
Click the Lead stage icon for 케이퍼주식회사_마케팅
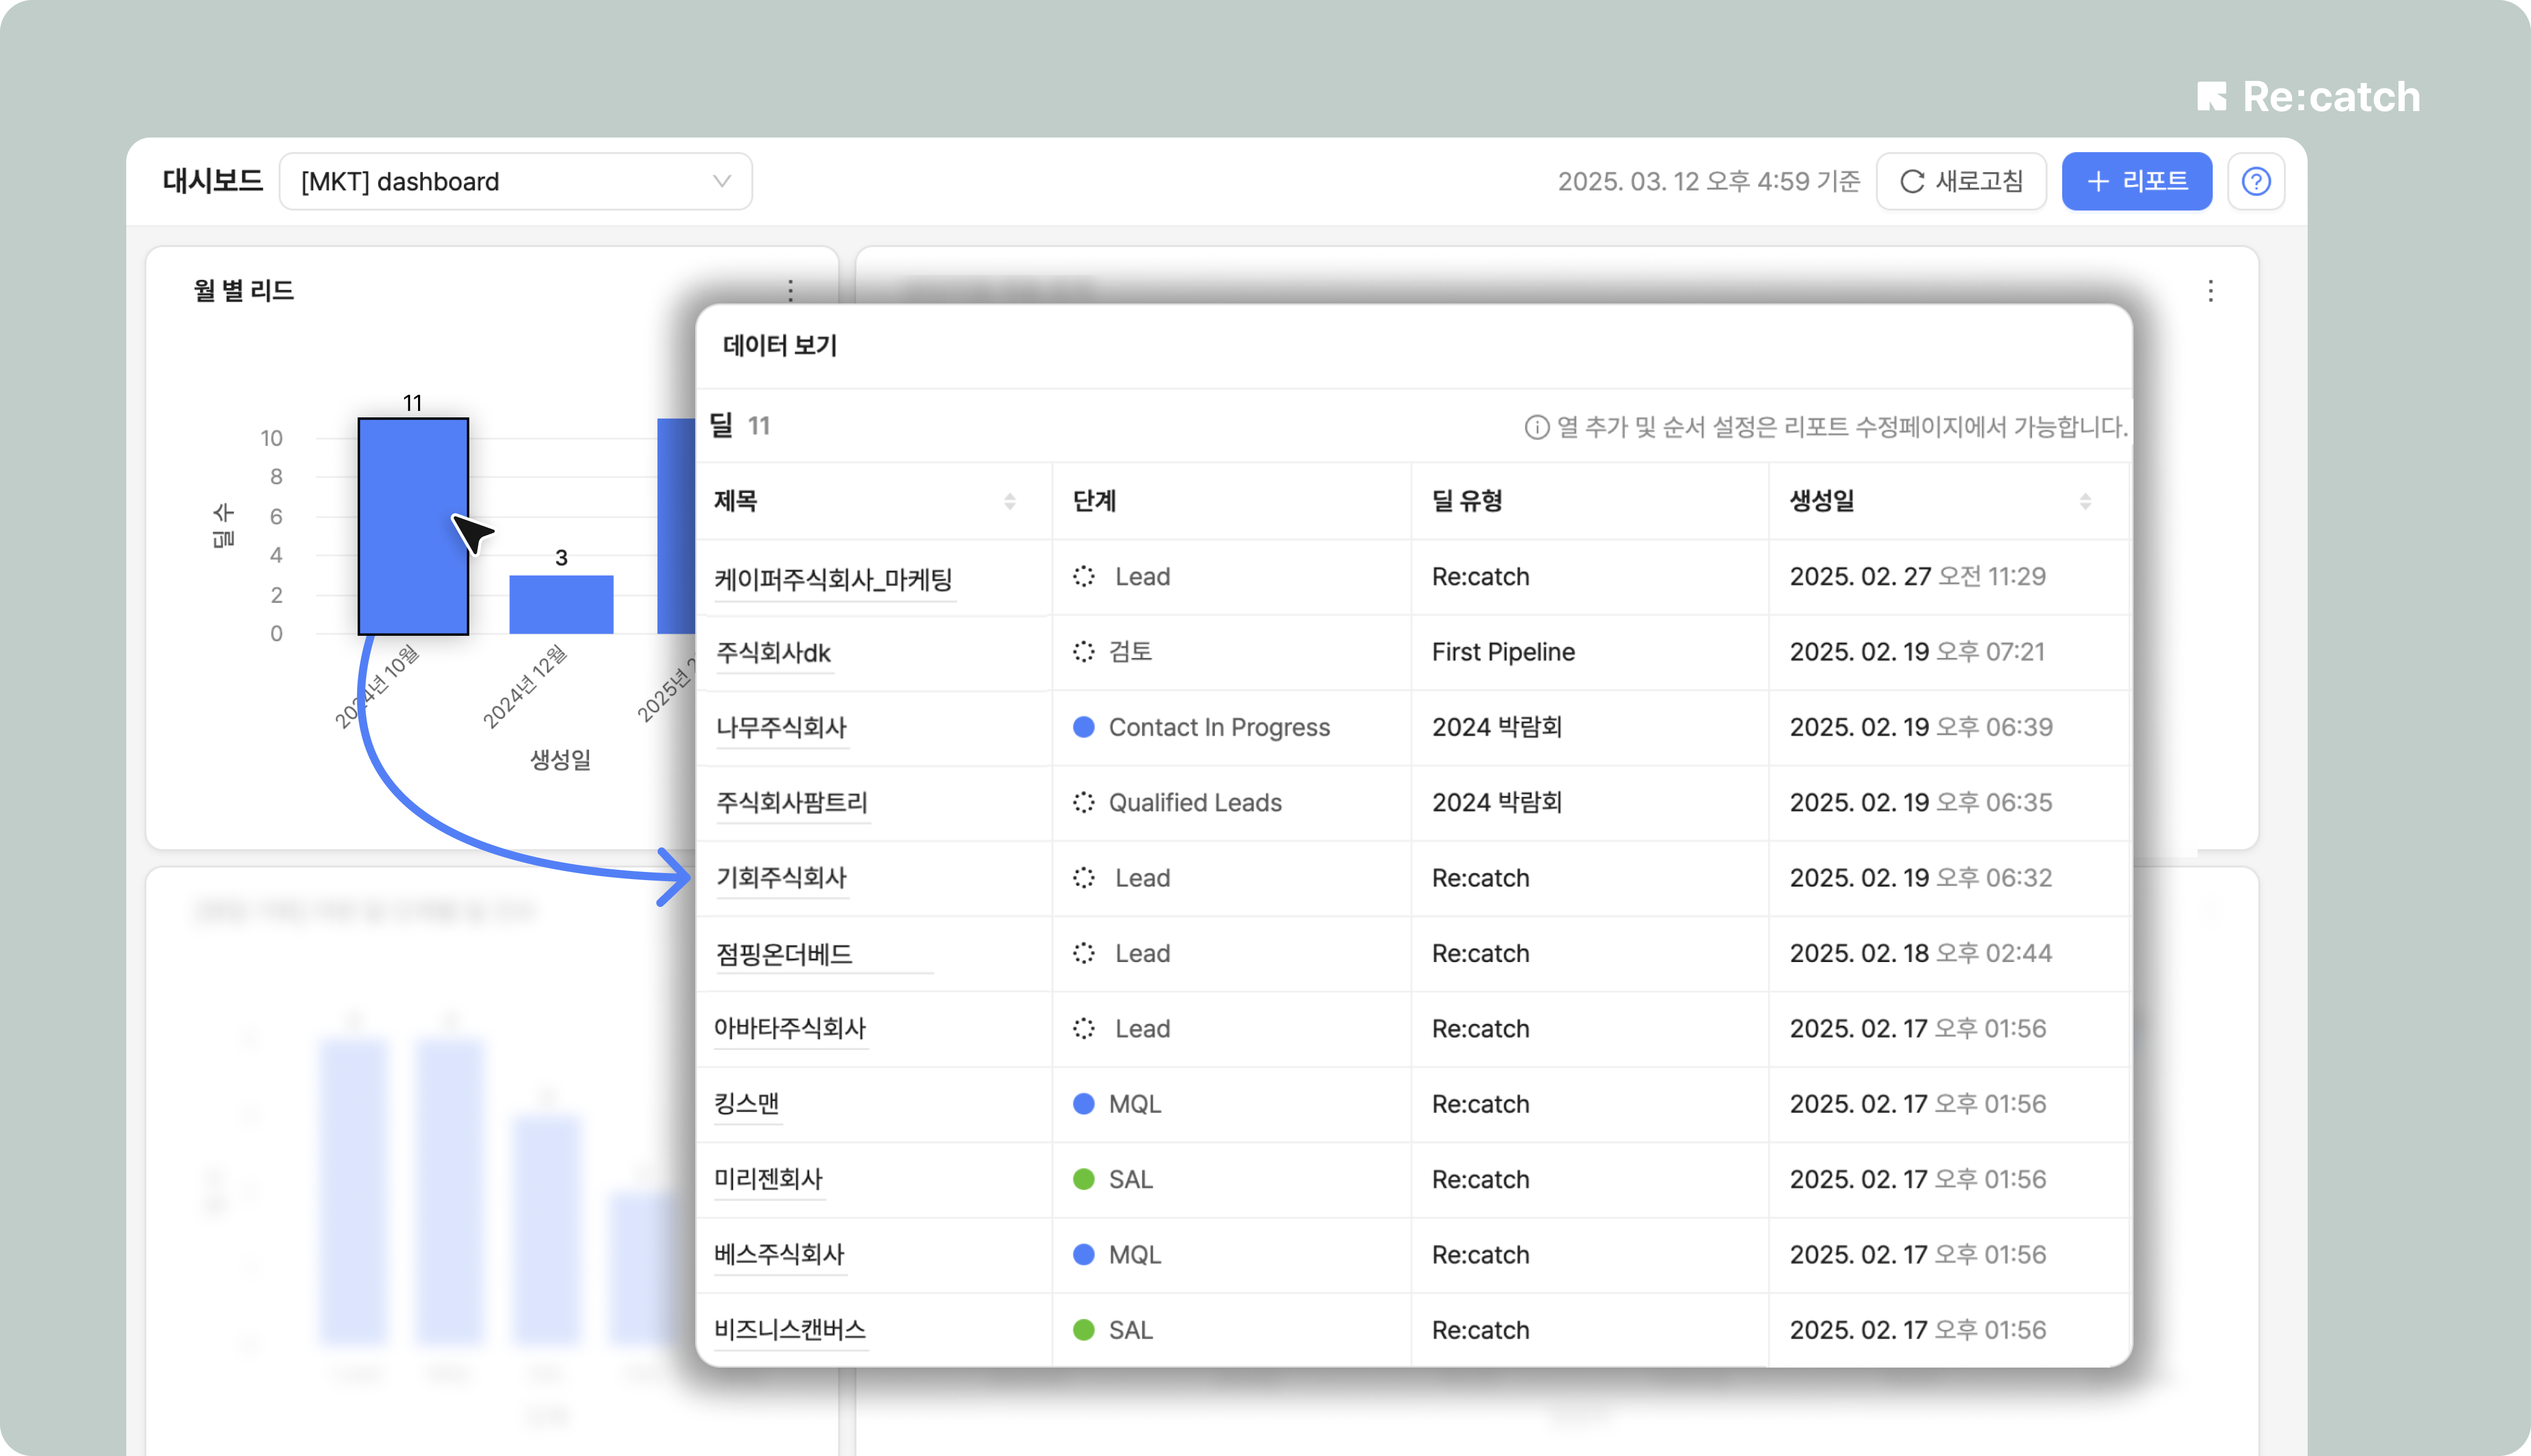(x=1083, y=576)
